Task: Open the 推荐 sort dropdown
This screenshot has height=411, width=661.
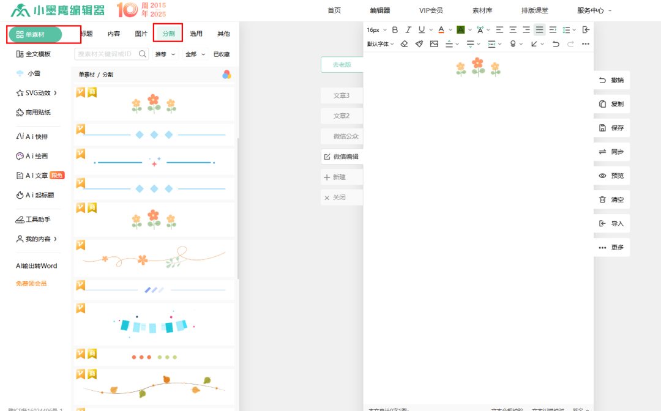Action: (165, 54)
